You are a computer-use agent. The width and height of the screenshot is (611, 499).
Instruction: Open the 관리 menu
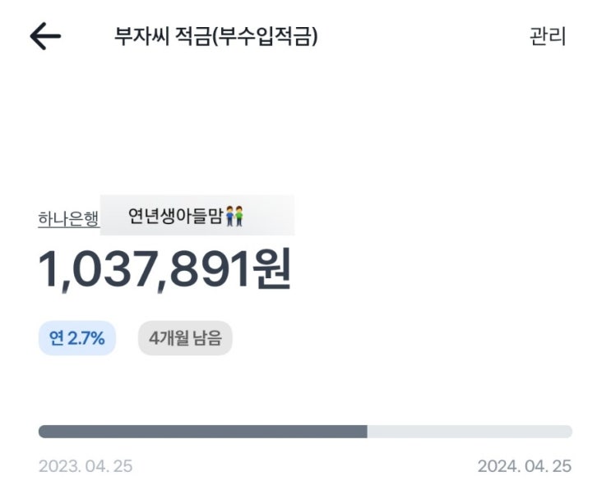[x=548, y=37]
